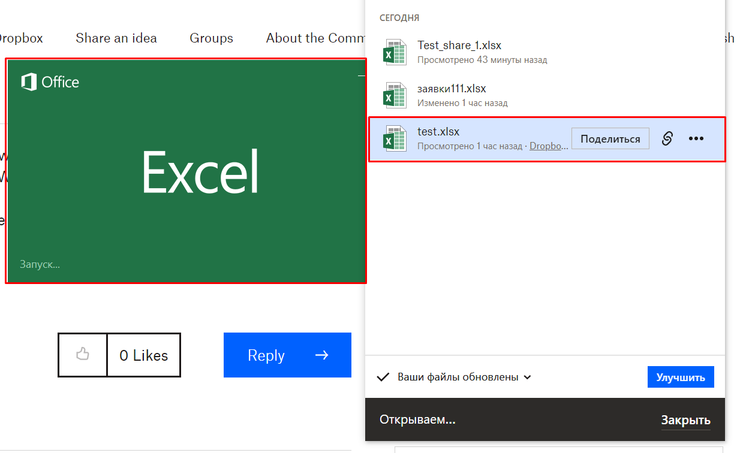
Task: Copy link using chain icon for test.xlsx
Action: (667, 138)
